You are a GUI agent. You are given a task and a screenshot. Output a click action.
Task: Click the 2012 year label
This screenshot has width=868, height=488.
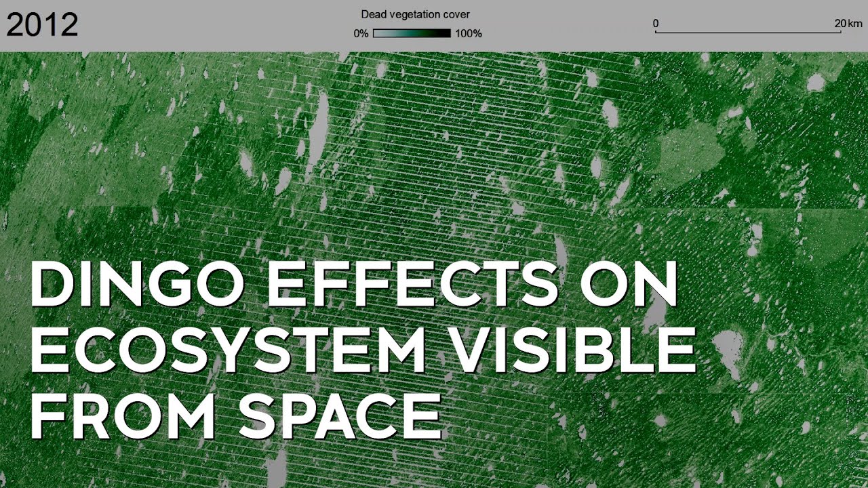tap(42, 25)
